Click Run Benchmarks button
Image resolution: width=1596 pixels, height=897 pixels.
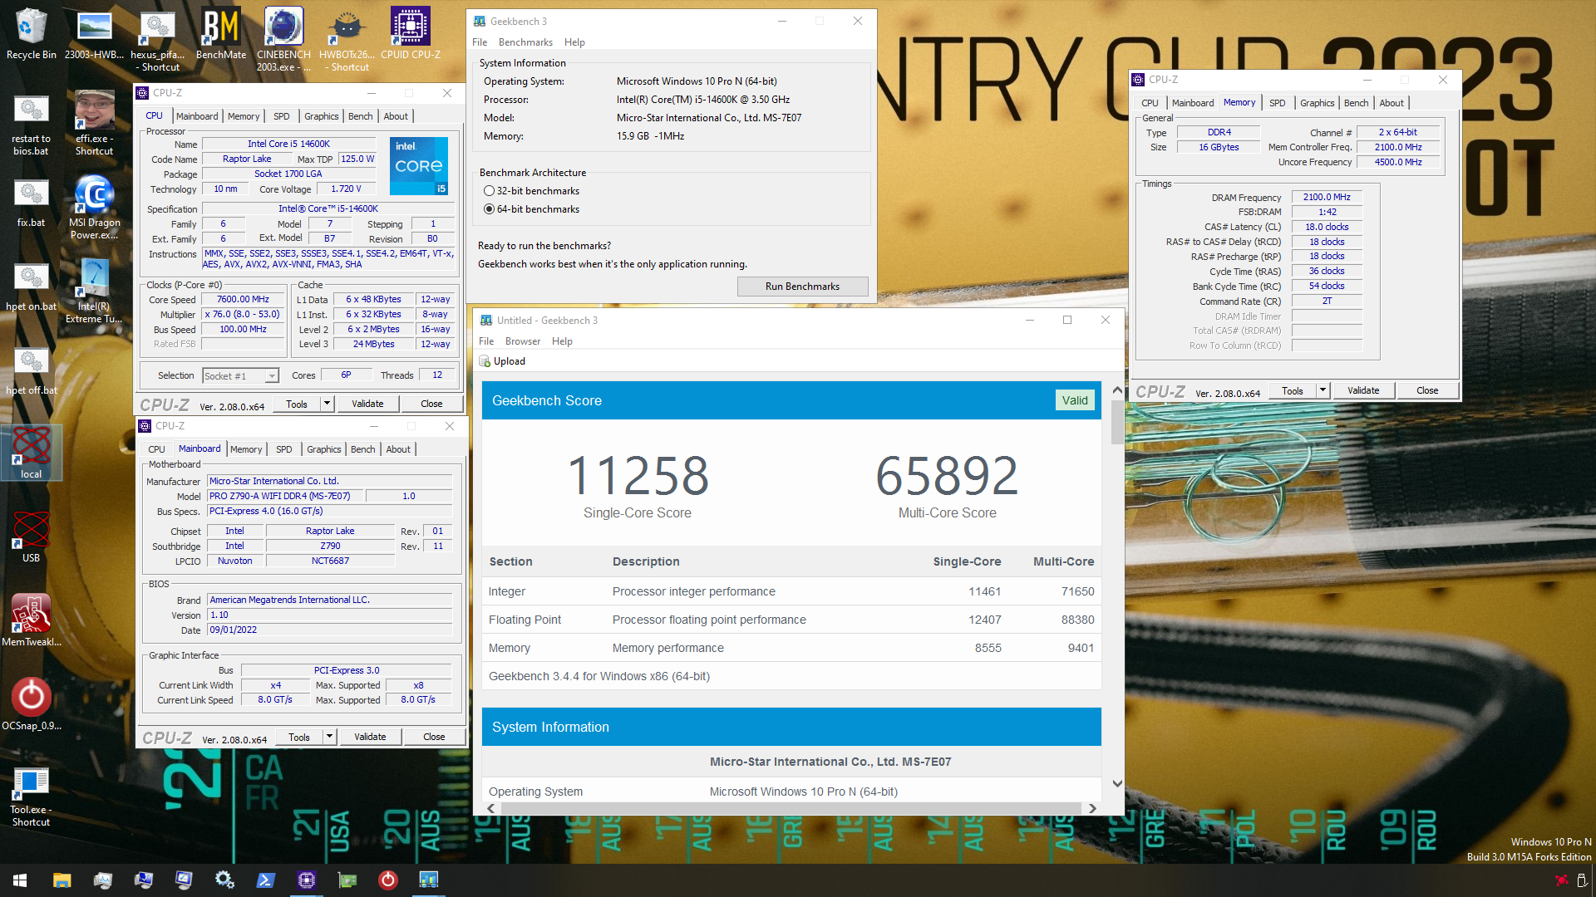(802, 287)
